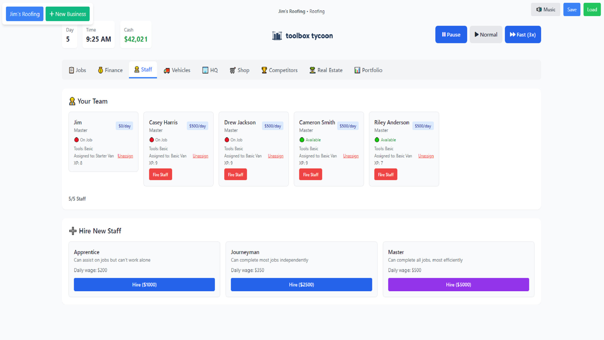This screenshot has height=340, width=604.
Task: Click the Competitors trophy icon
Action: pyautogui.click(x=264, y=70)
